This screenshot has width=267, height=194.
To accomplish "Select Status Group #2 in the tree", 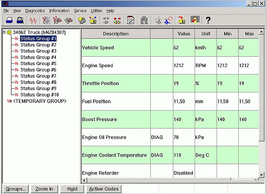I will pos(38,45).
